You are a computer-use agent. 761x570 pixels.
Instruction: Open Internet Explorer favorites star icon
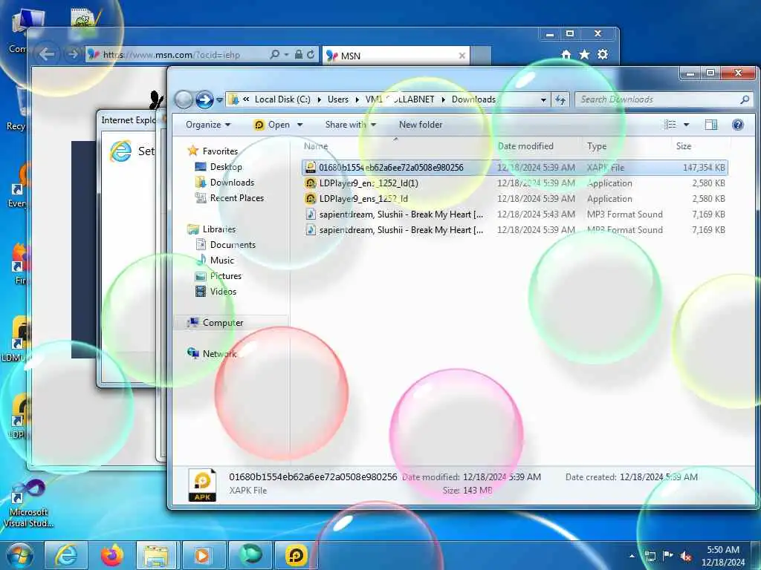(584, 55)
